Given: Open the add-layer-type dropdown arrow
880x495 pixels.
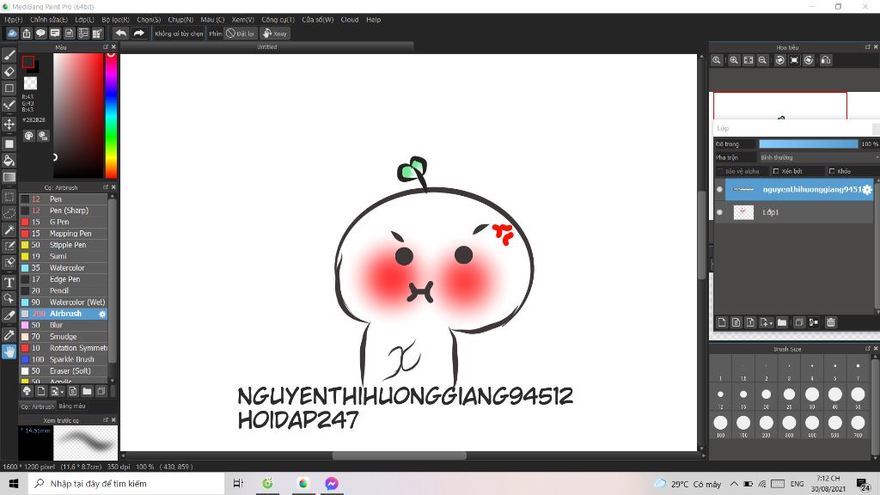Looking at the screenshot, I should point(771,323).
